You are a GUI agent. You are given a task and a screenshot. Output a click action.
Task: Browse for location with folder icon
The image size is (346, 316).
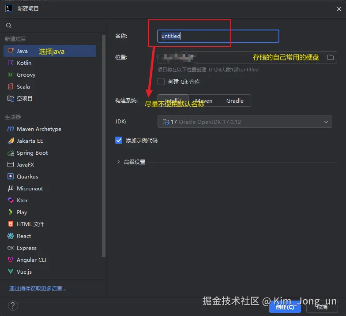[330, 57]
